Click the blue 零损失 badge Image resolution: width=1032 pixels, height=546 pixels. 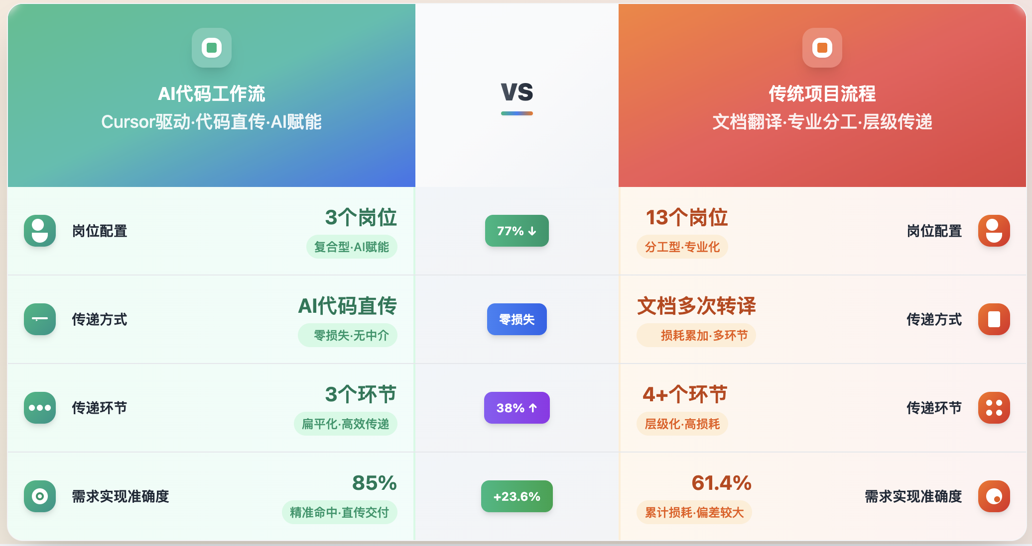517,319
